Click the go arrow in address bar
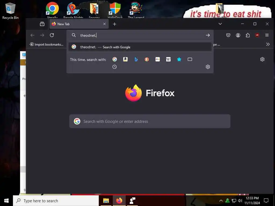 point(208,35)
